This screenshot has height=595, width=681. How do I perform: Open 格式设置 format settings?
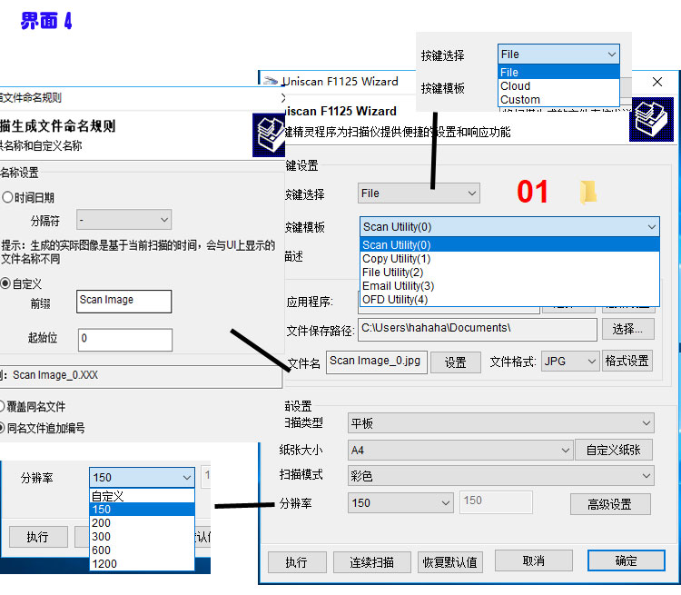click(627, 361)
